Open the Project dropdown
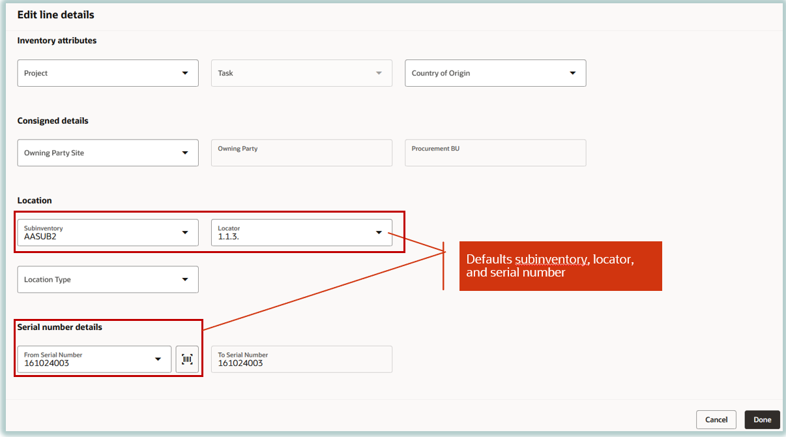Image resolution: width=786 pixels, height=437 pixels. click(108, 73)
